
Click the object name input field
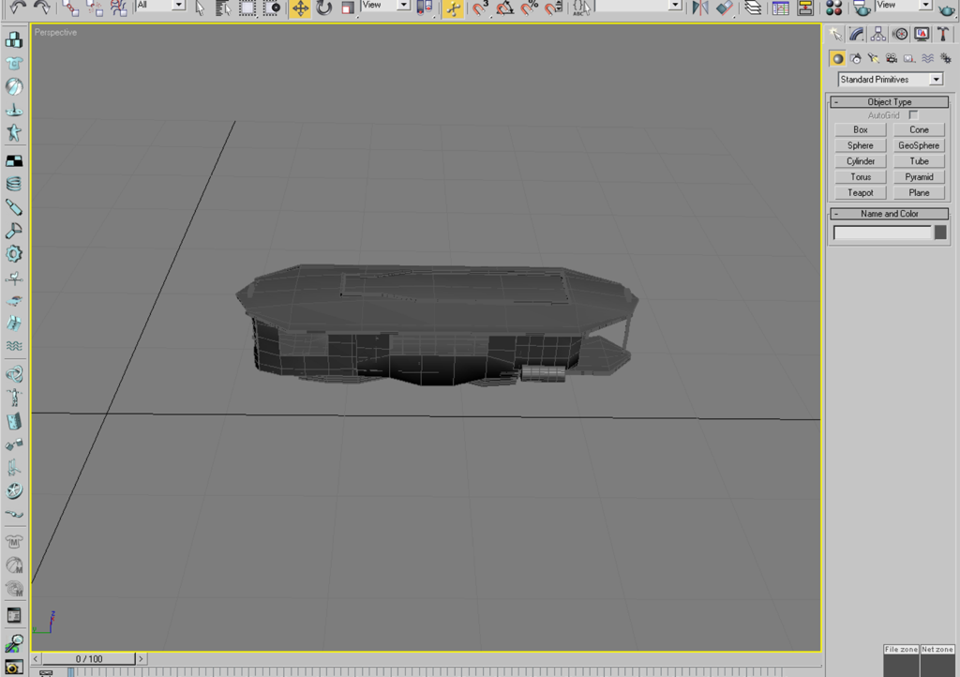tap(882, 233)
